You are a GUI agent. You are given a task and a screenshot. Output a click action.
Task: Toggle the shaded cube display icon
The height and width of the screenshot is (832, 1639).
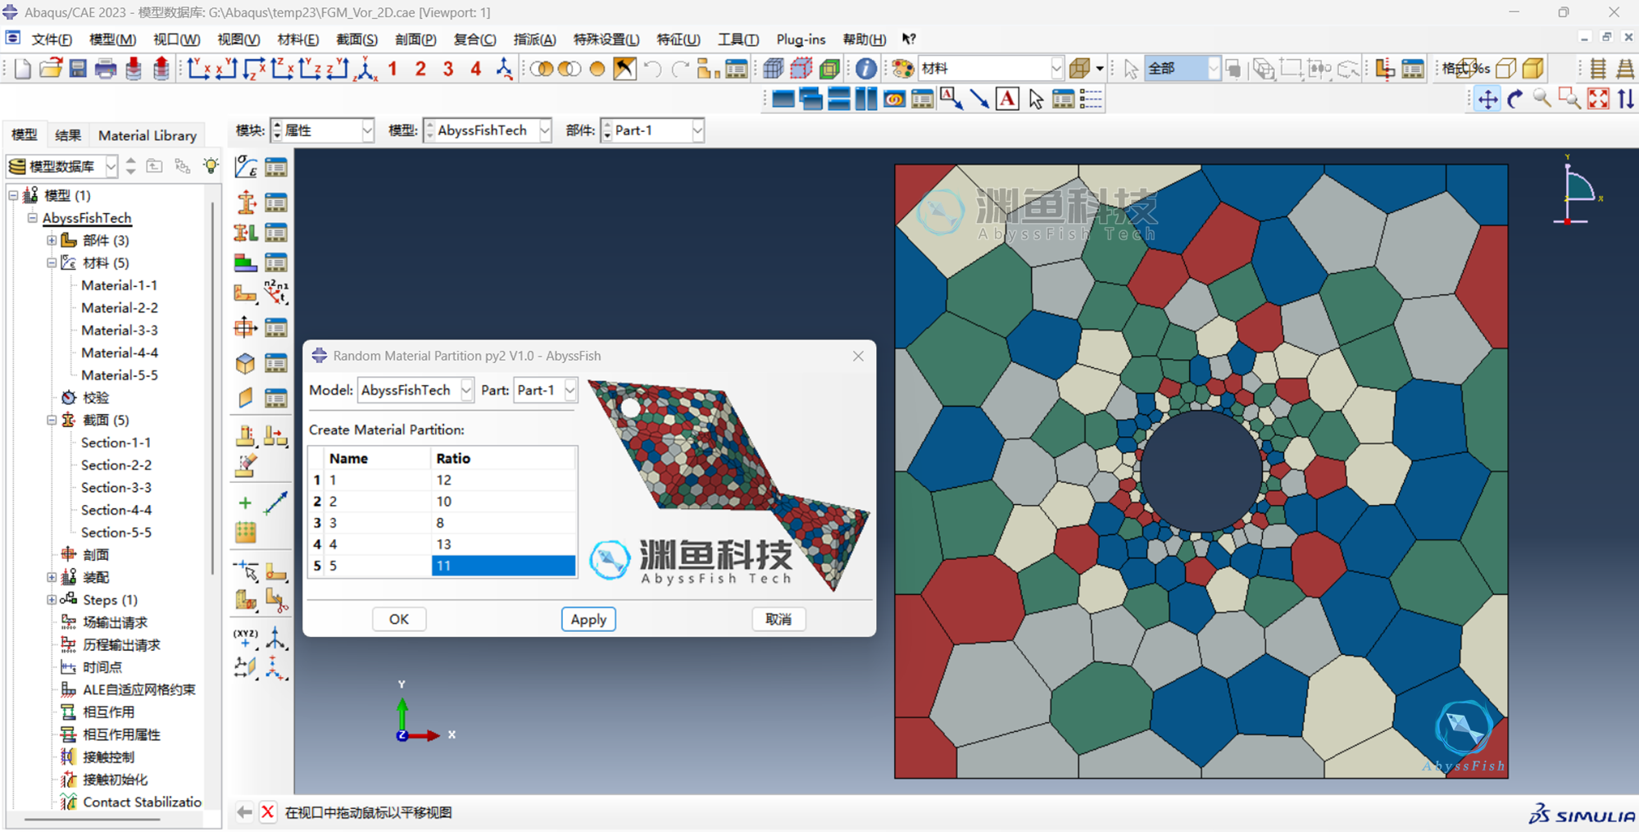(x=1533, y=69)
